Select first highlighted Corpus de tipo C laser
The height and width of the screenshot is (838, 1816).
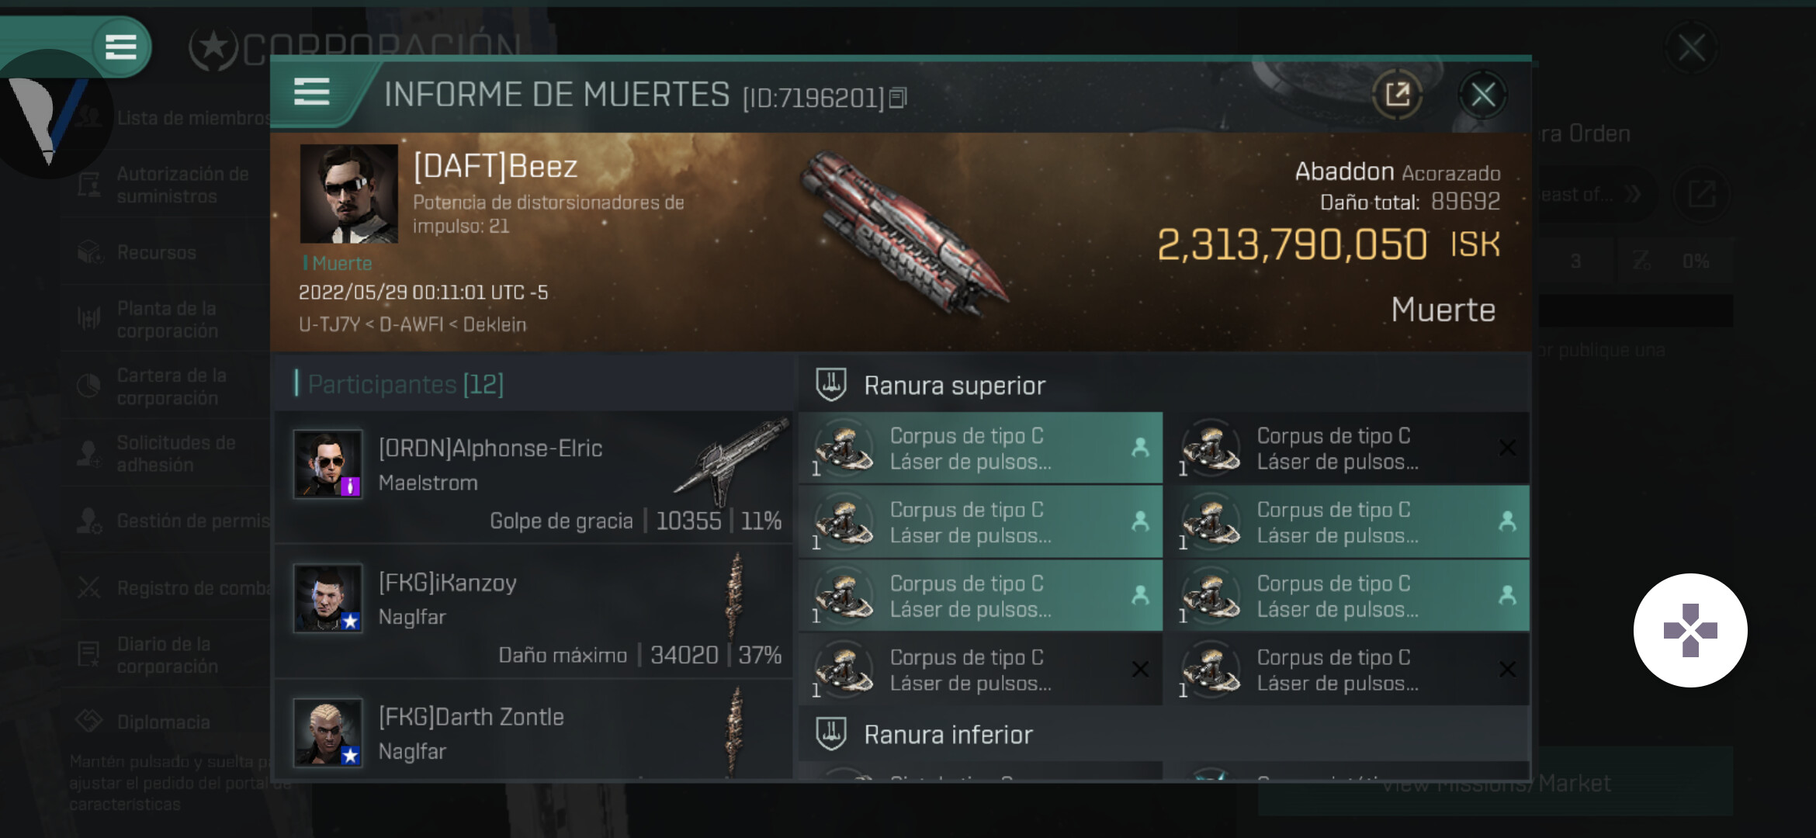click(x=981, y=448)
